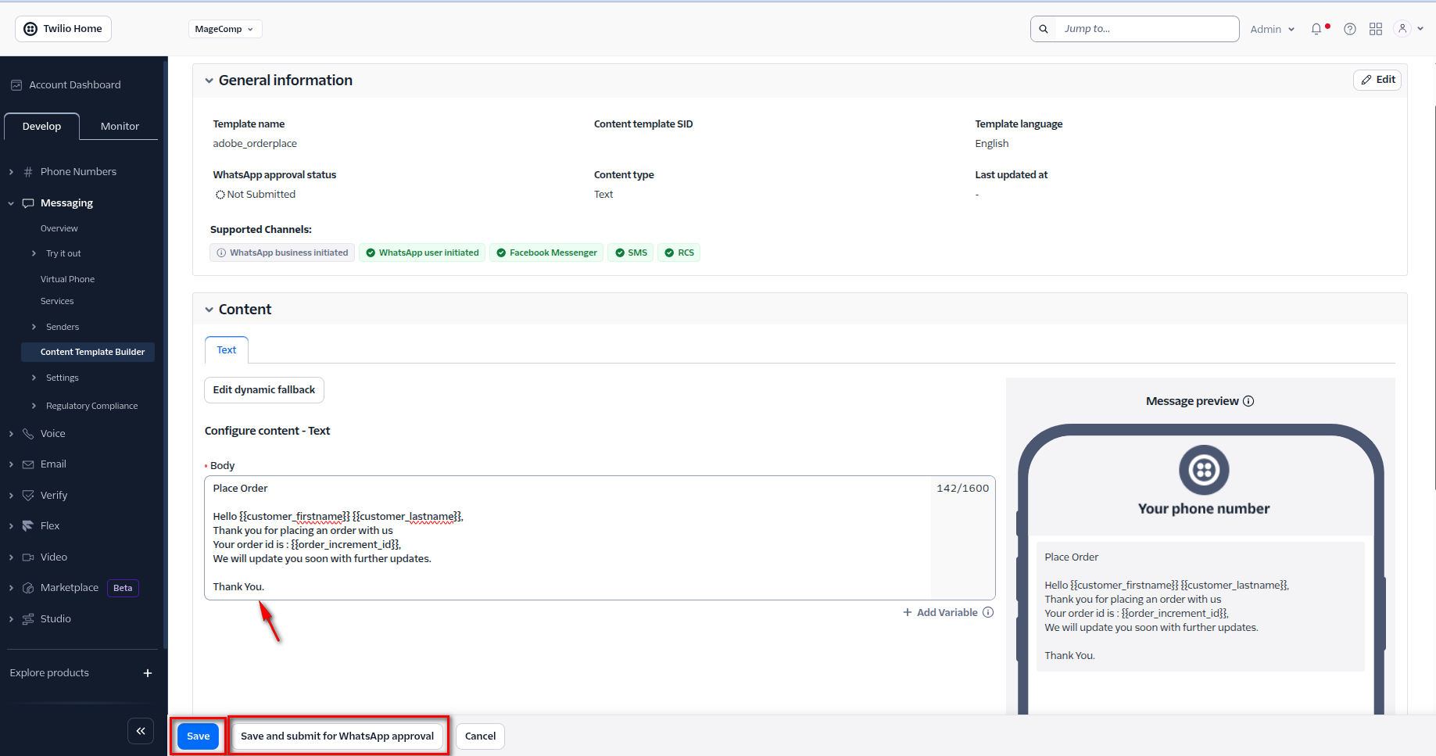This screenshot has width=1436, height=756.
Task: Click the user profile avatar icon
Action: 1402,29
